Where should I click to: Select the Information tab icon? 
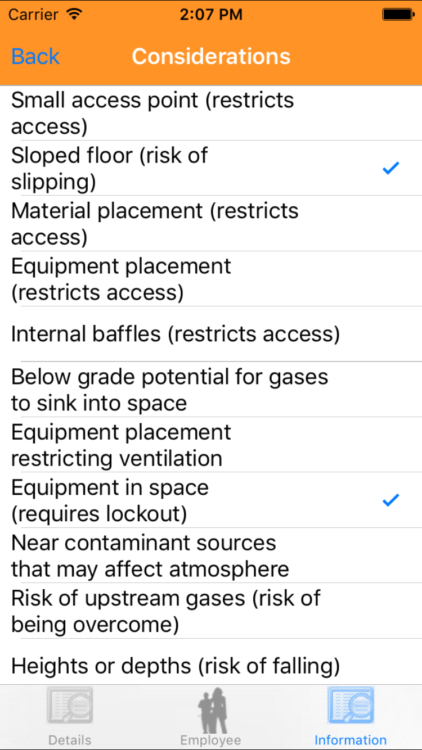[351, 707]
